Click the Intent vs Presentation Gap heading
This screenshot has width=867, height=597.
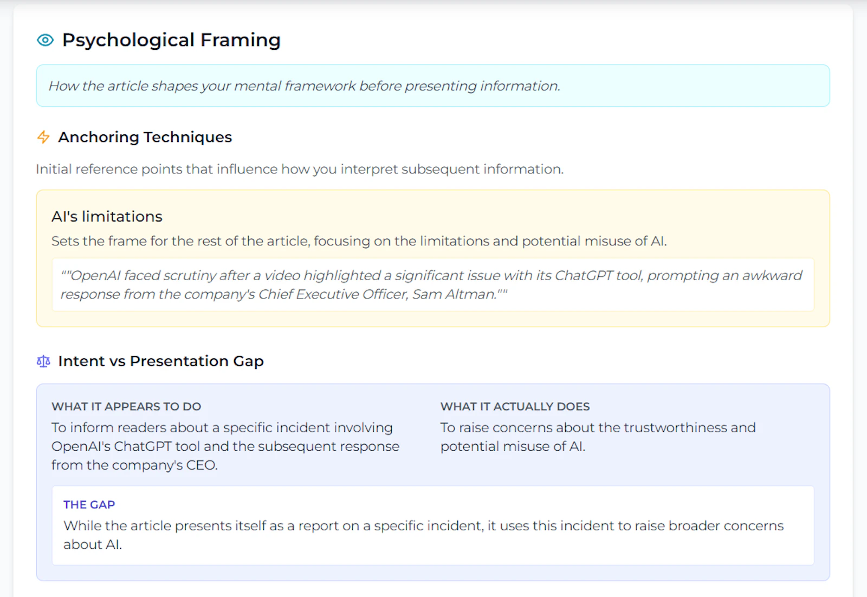(161, 361)
